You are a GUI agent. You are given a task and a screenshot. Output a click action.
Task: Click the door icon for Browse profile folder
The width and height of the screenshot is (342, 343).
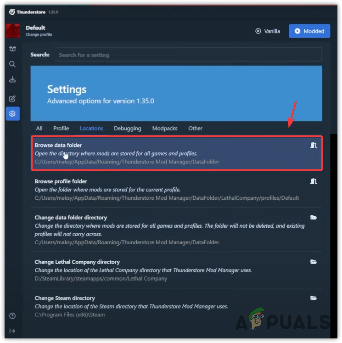(314, 181)
